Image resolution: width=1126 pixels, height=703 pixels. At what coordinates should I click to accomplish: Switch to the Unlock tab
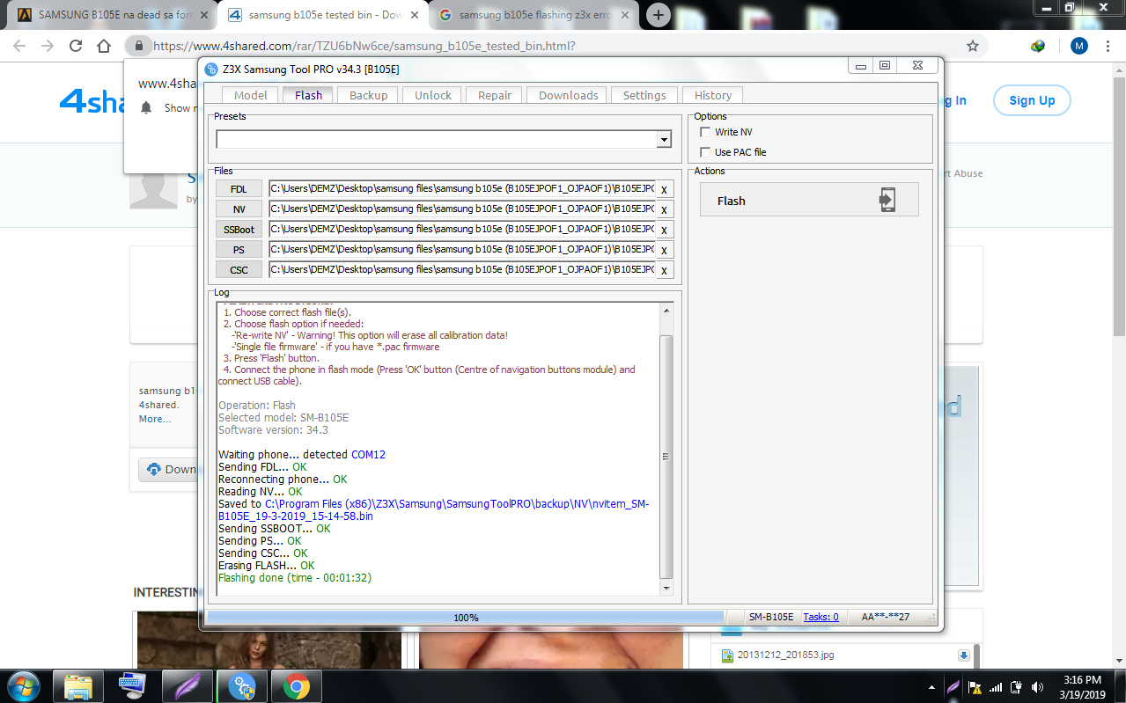433,95
